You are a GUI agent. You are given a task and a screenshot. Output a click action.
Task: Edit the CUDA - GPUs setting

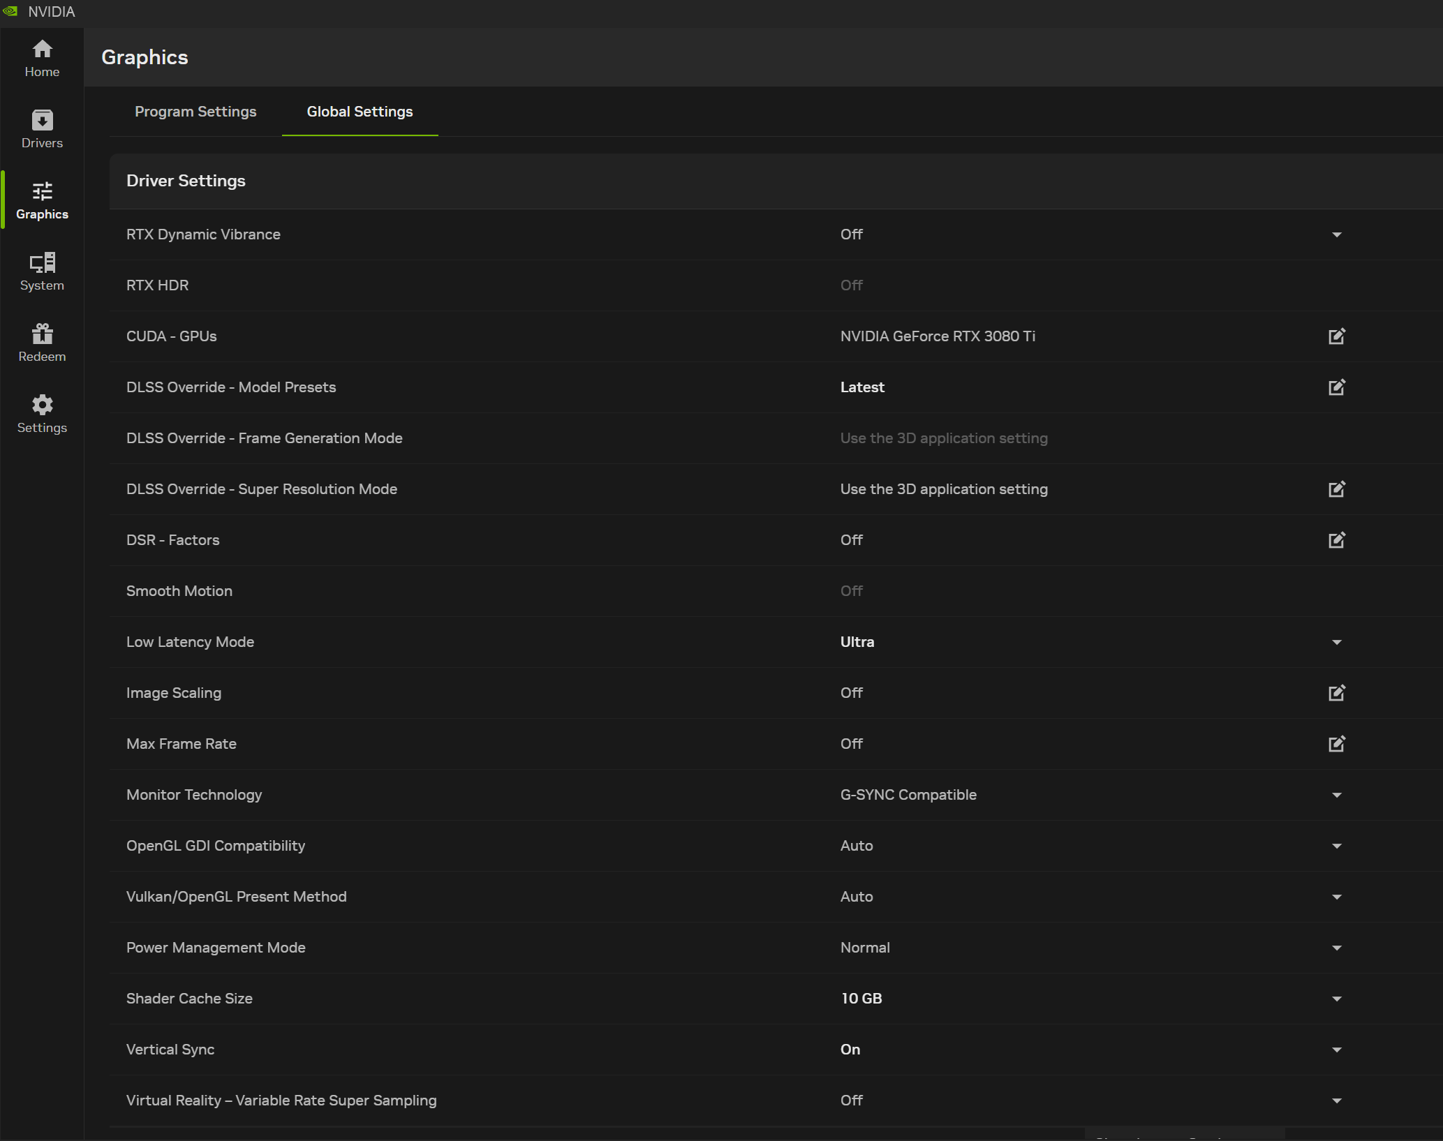(x=1336, y=336)
